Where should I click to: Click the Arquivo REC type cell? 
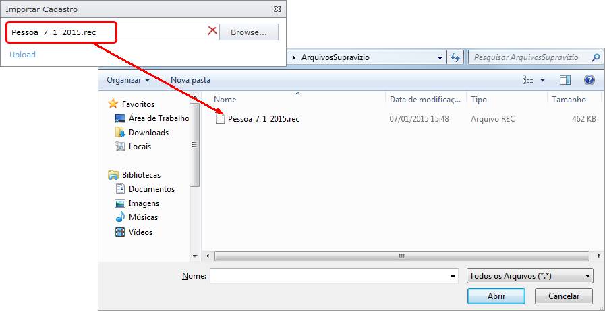(493, 119)
